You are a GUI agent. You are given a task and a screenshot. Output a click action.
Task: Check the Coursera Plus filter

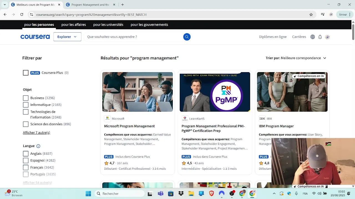[26, 73]
